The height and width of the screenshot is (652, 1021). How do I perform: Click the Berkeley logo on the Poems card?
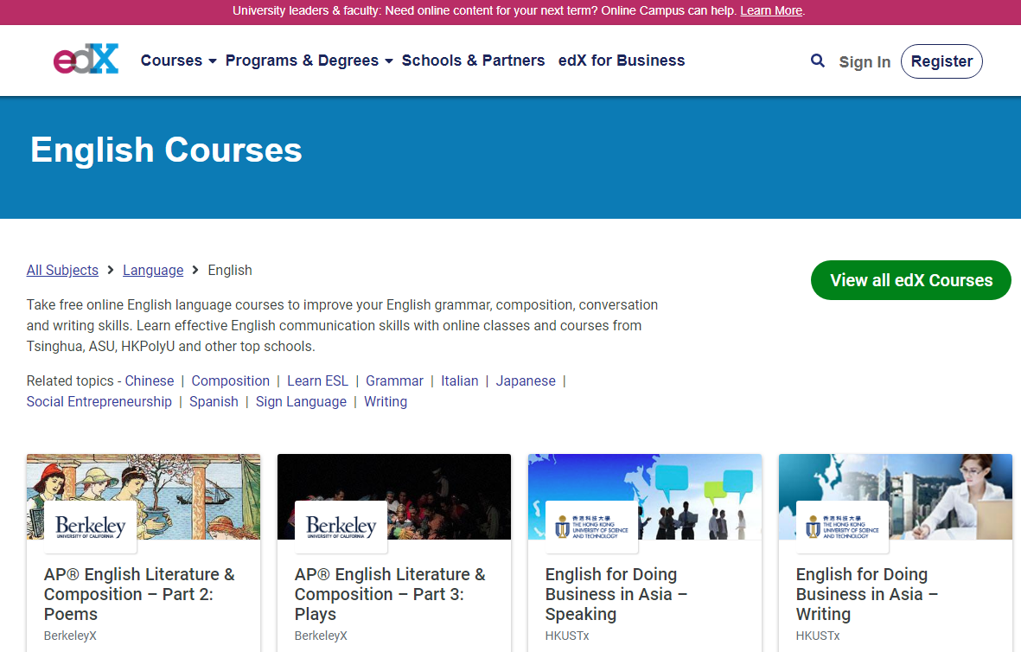coord(91,527)
